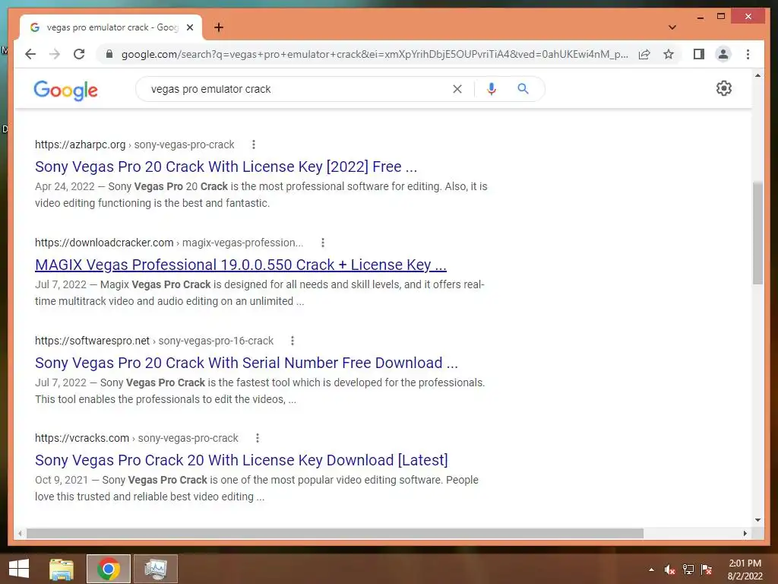778x584 pixels.
Task: Go back to the previous page
Action: click(x=30, y=54)
